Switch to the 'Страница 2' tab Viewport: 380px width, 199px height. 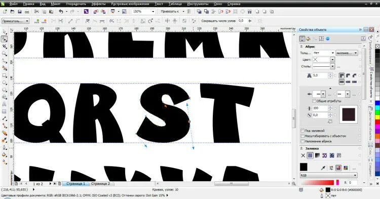[100, 184]
